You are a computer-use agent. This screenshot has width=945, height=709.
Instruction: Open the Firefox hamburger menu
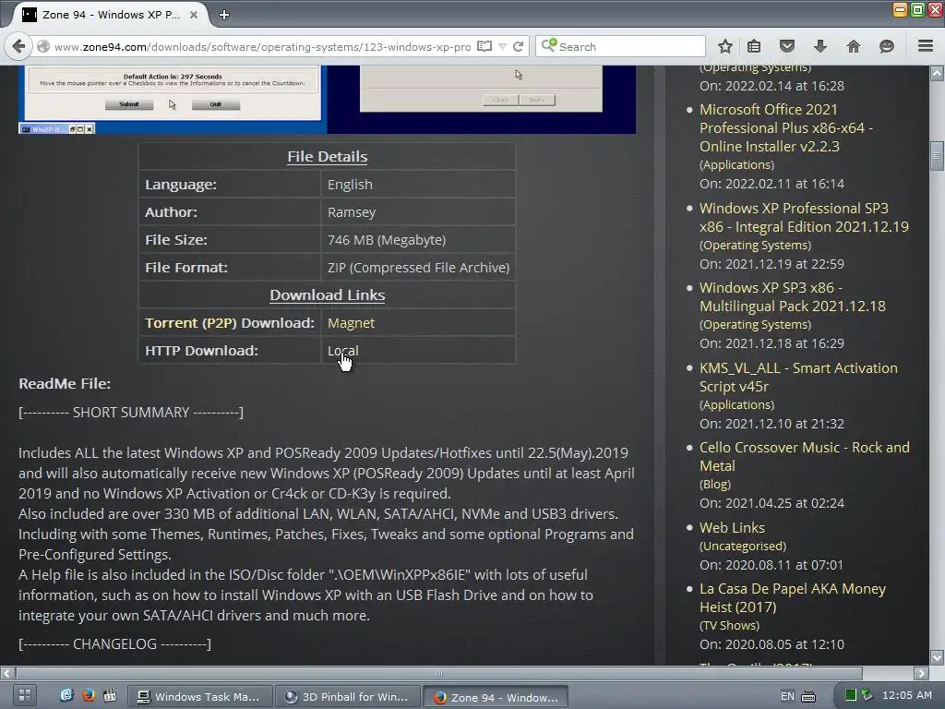point(926,46)
